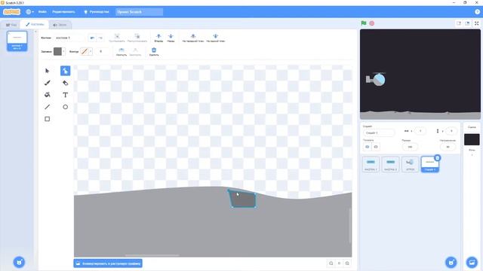Select the Reshape tool
This screenshot has height=271, width=483.
point(66,71)
